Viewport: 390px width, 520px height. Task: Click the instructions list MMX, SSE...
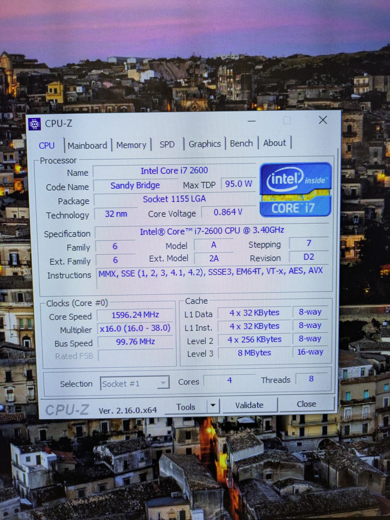pyautogui.click(x=211, y=272)
